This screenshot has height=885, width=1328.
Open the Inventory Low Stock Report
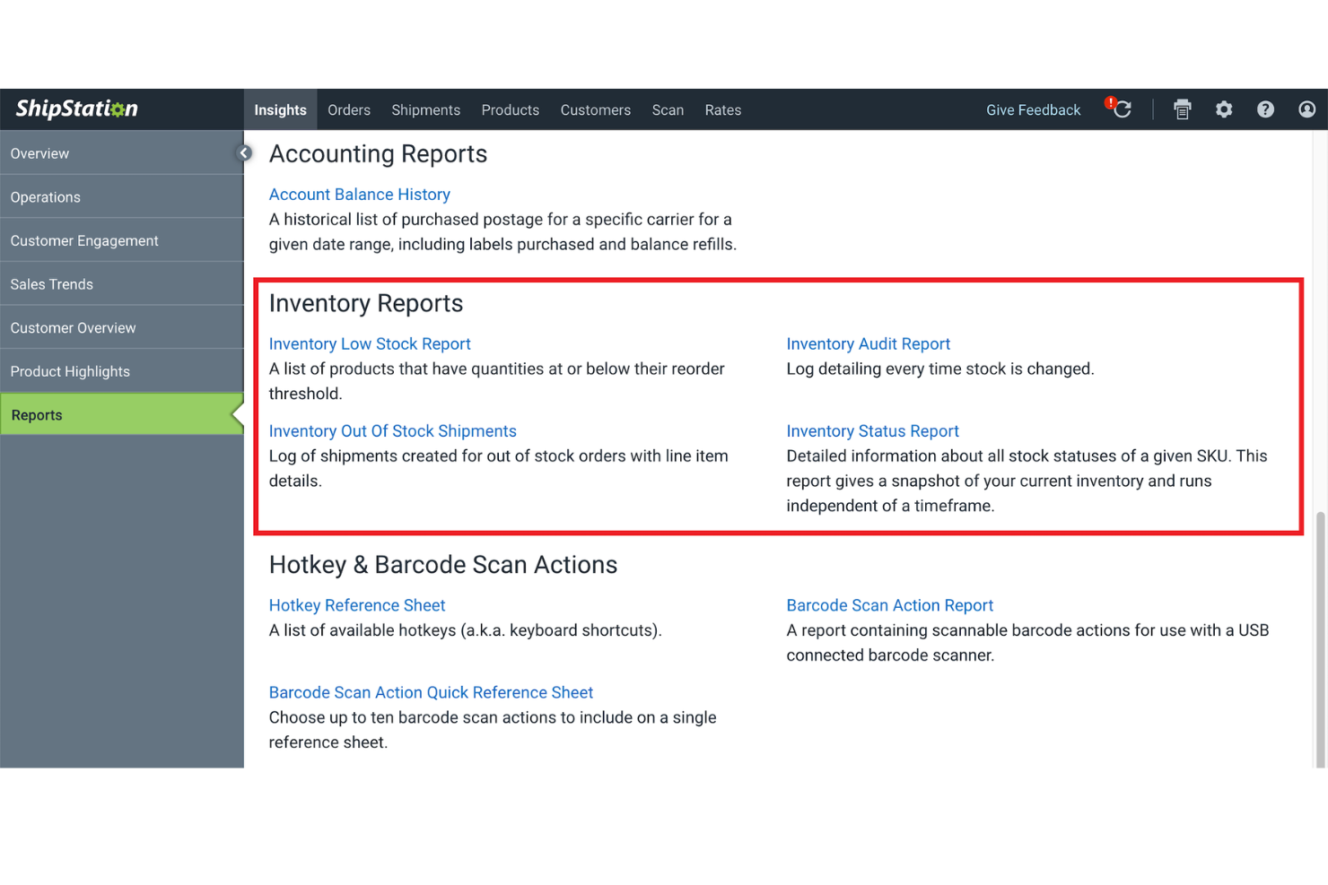[x=370, y=343]
